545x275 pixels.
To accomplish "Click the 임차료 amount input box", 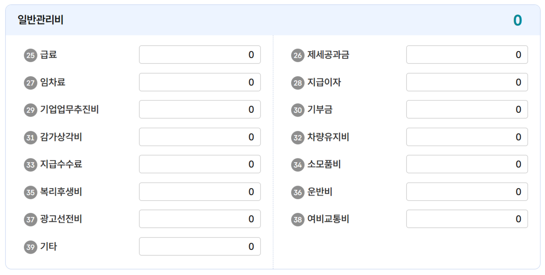I will click(x=200, y=82).
